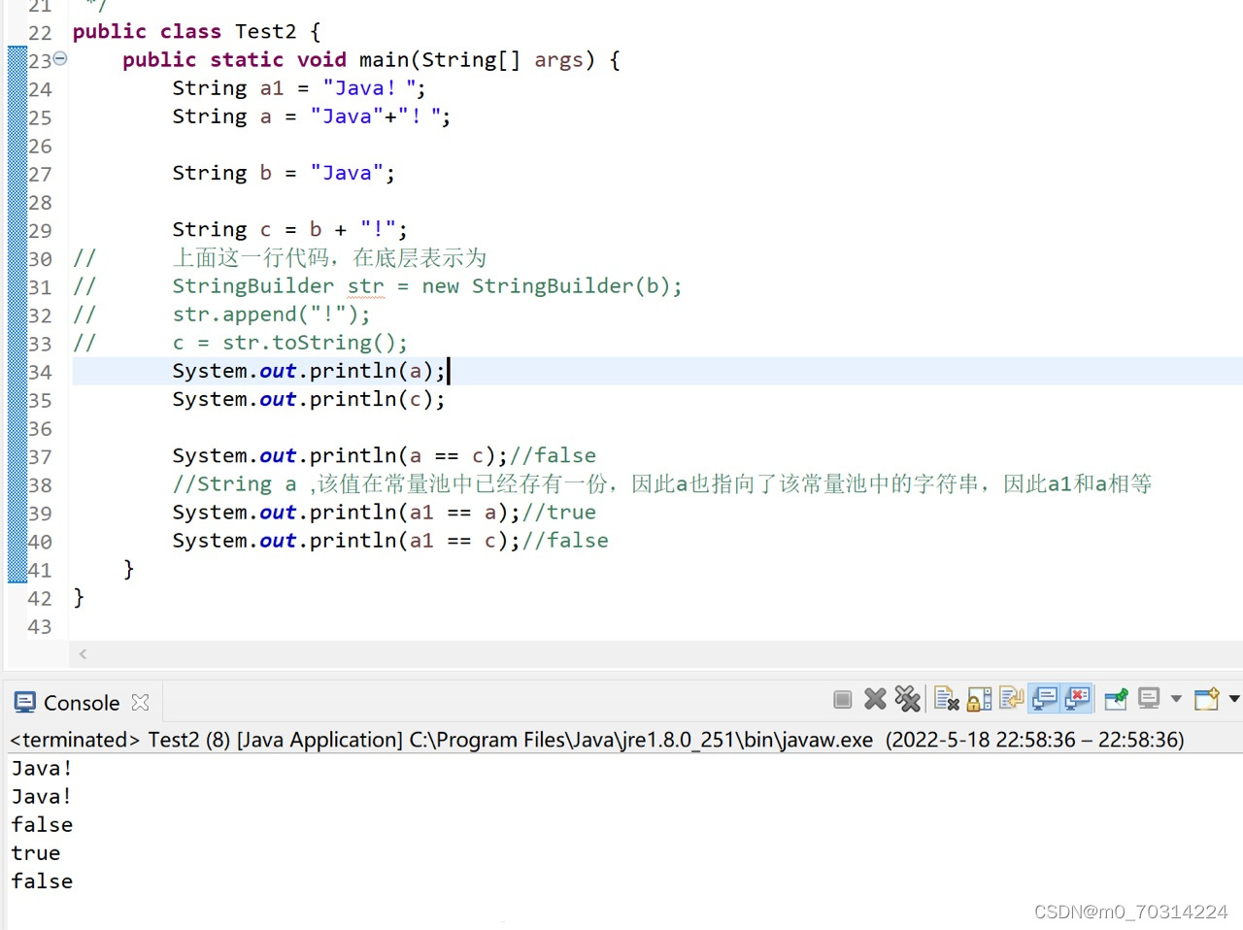Clear the Console output
This screenshot has width=1243, height=930.
pyautogui.click(x=947, y=698)
